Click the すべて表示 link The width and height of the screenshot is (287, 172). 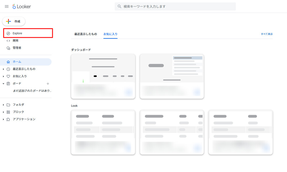point(267,34)
